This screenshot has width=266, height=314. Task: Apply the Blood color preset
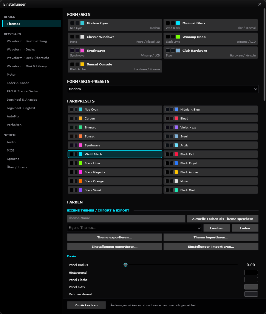coord(211,118)
